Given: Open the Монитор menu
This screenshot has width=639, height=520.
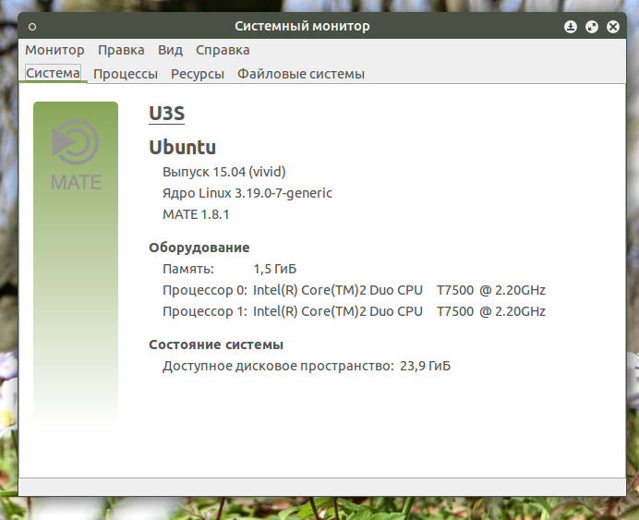Looking at the screenshot, I should 54,50.
